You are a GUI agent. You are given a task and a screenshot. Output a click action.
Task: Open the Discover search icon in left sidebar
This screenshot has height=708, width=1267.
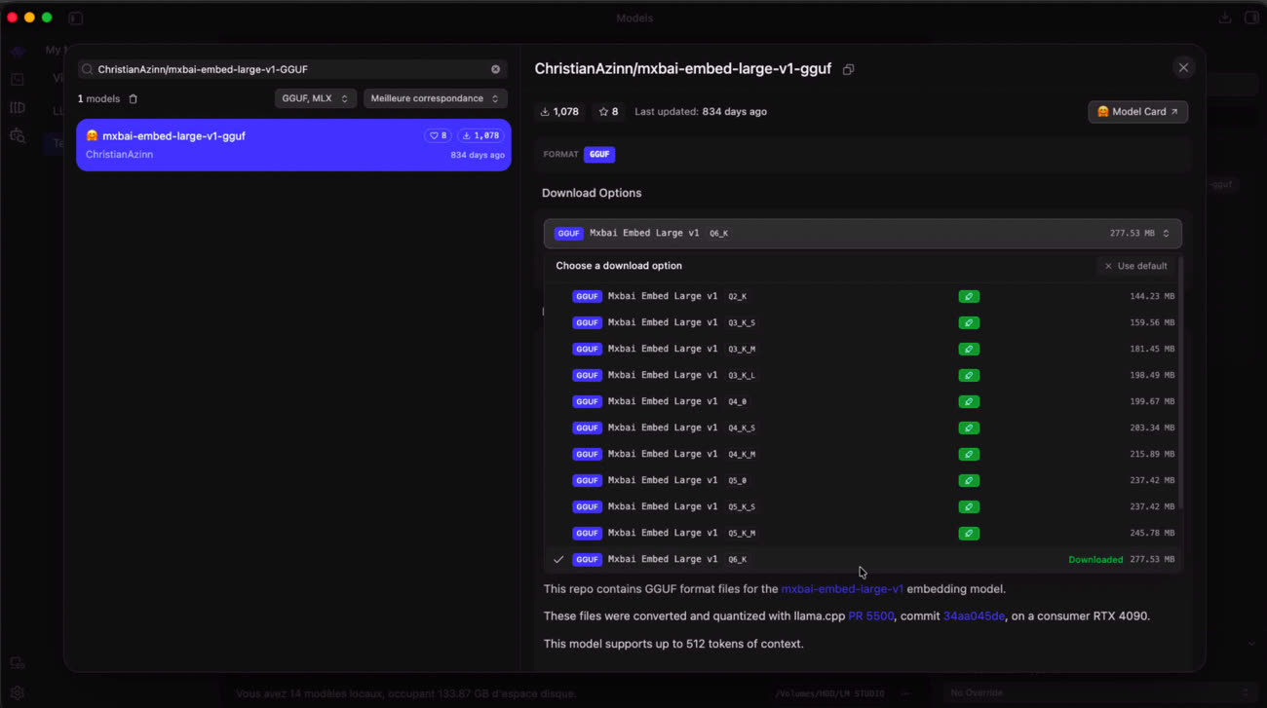pos(18,135)
